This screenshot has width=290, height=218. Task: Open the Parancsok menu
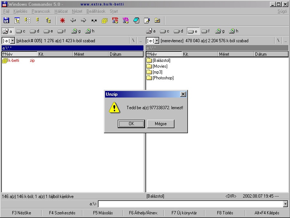[41, 11]
